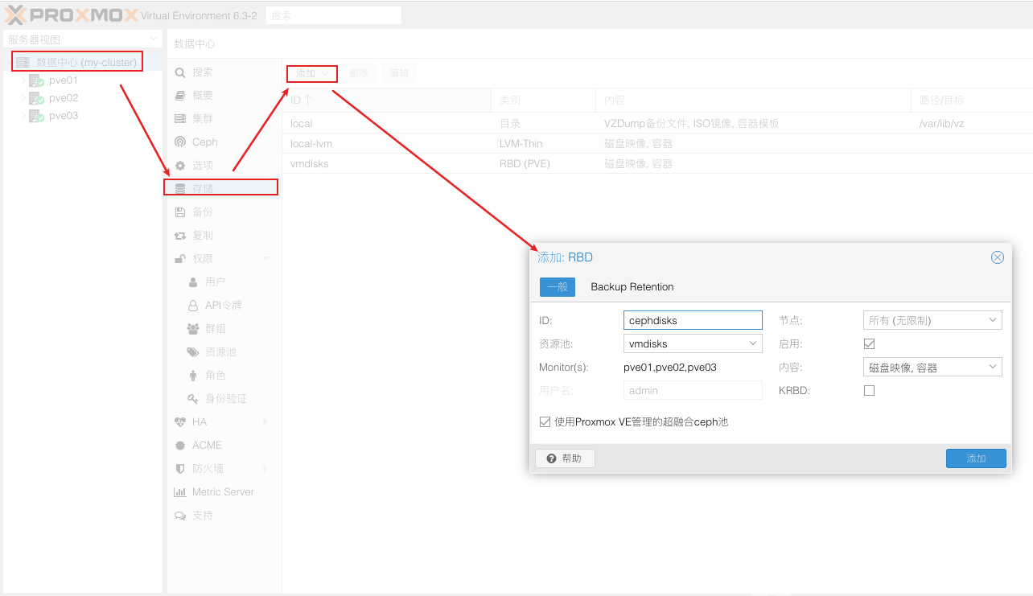Image resolution: width=1033 pixels, height=596 pixels.
Task: Open 角色 person icon entry
Action: 193,376
